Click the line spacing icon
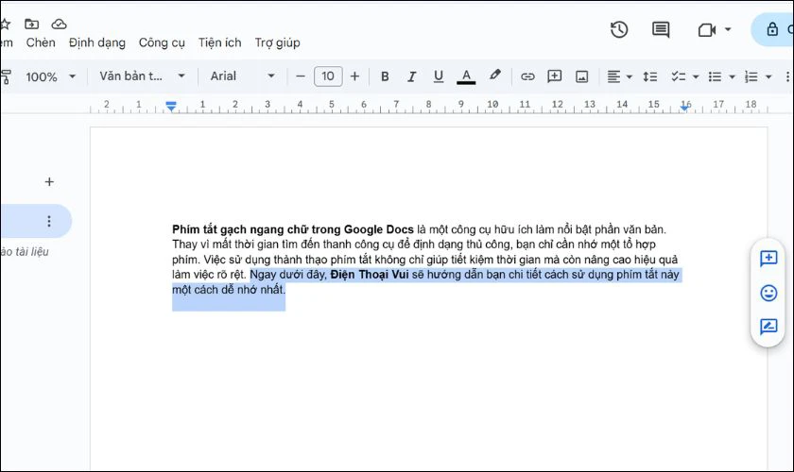794x472 pixels. tap(650, 76)
